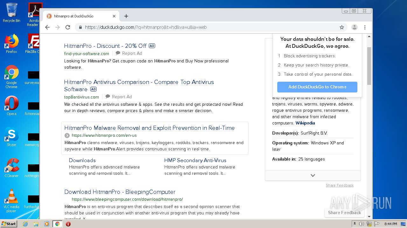Open Windows Explorer folder in taskbar
The width and height of the screenshot is (407, 228).
point(36,224)
